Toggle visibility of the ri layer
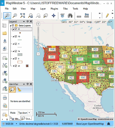The height and width of the screenshot is (128, 115). click(x=16, y=44)
